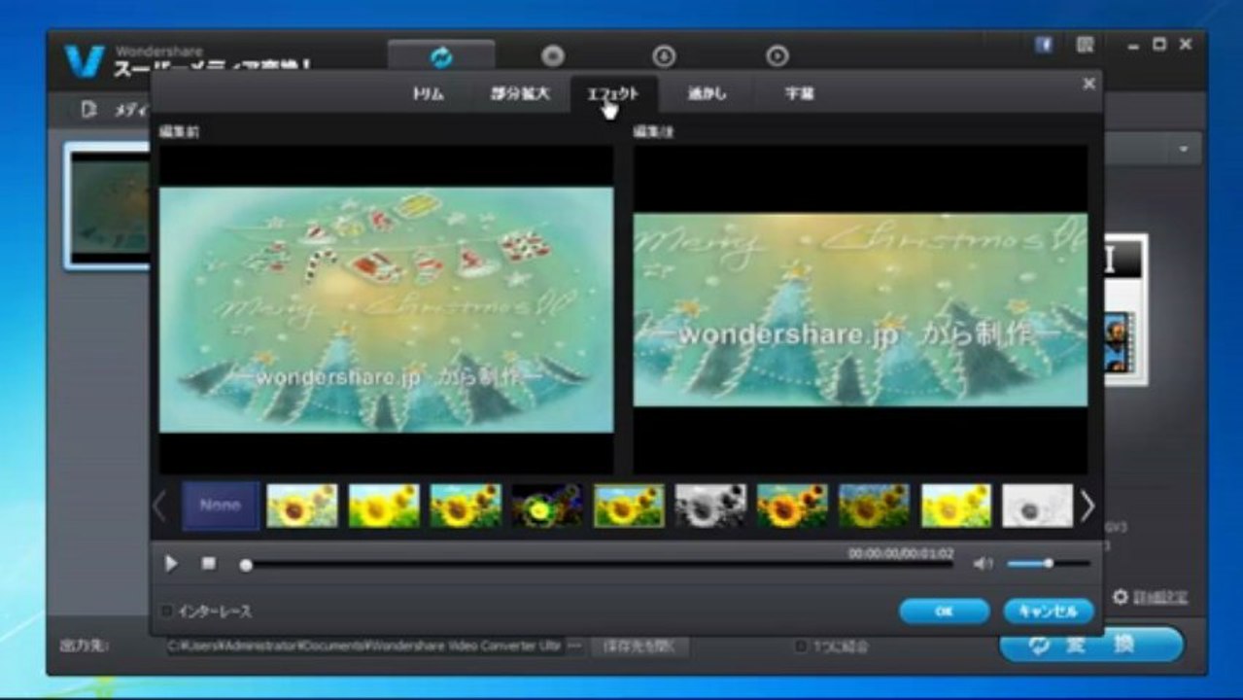The image size is (1243, 700).
Task: Open the Convert section icon in main window
Action: [x=441, y=56]
